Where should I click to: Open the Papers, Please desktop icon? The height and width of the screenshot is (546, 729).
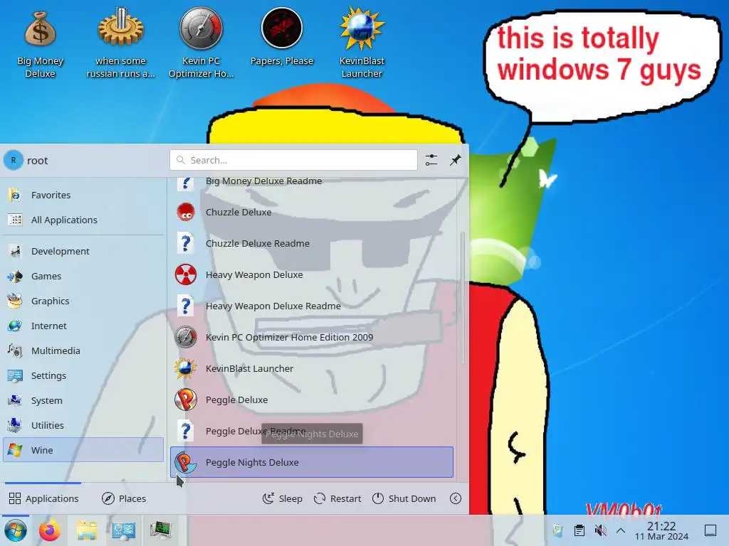click(x=282, y=37)
